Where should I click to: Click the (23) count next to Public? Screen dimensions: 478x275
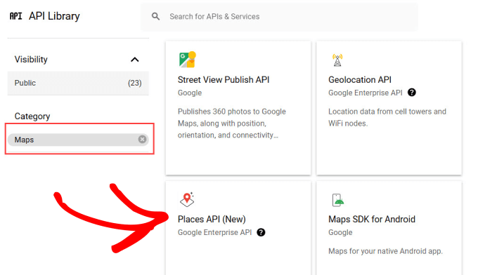pyautogui.click(x=135, y=83)
